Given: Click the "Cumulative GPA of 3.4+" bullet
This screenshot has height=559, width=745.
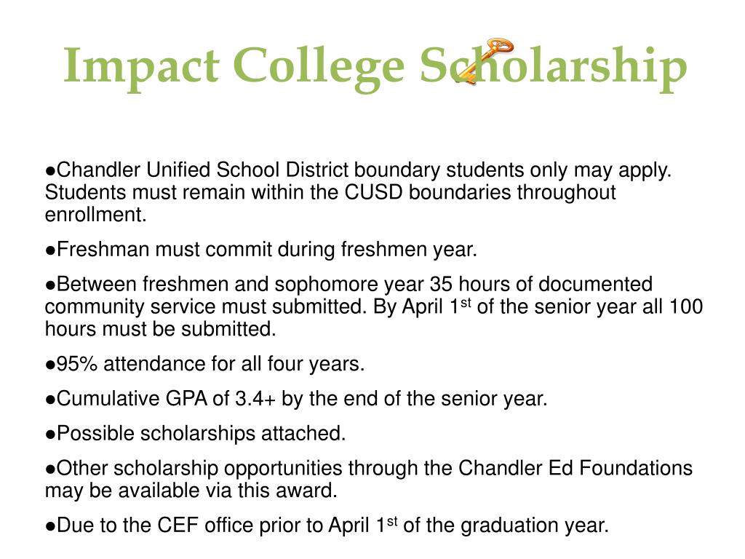Looking at the screenshot, I should (296, 399).
